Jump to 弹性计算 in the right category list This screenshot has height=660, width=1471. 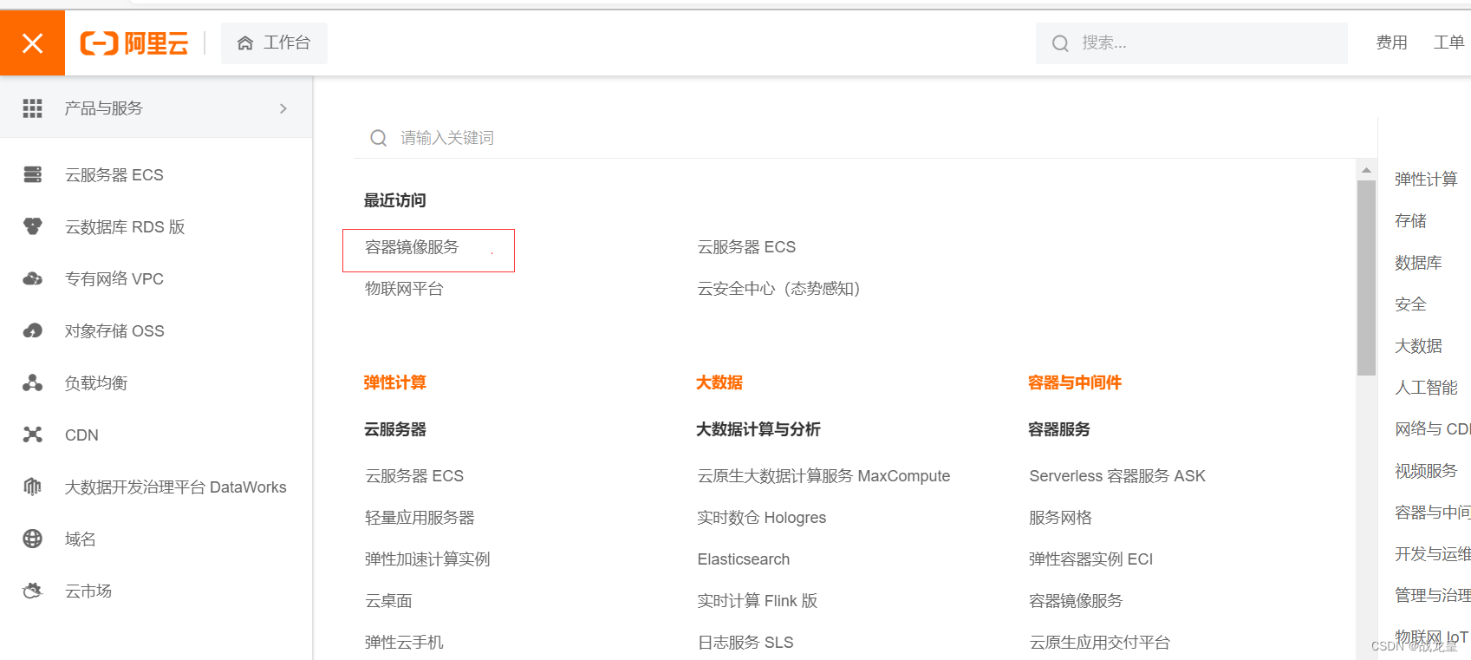pyautogui.click(x=1426, y=180)
